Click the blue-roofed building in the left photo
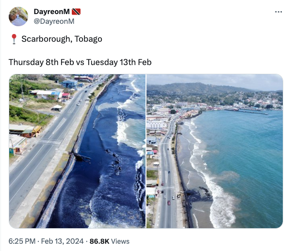The width and height of the screenshot is (291, 251). click(x=70, y=83)
